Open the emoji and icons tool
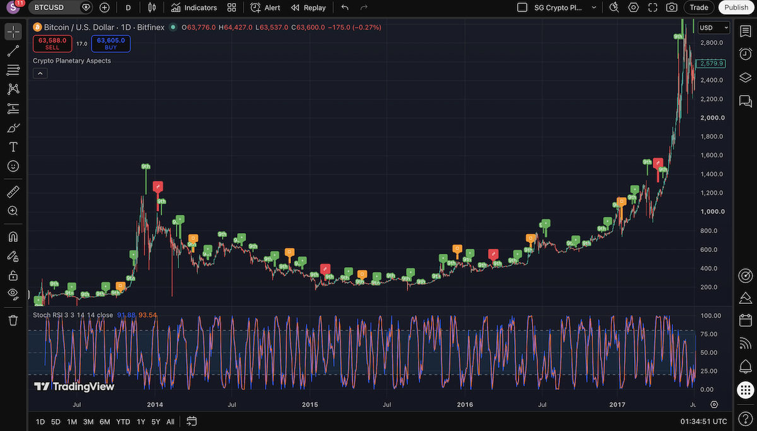The width and height of the screenshot is (757, 431). (x=13, y=166)
